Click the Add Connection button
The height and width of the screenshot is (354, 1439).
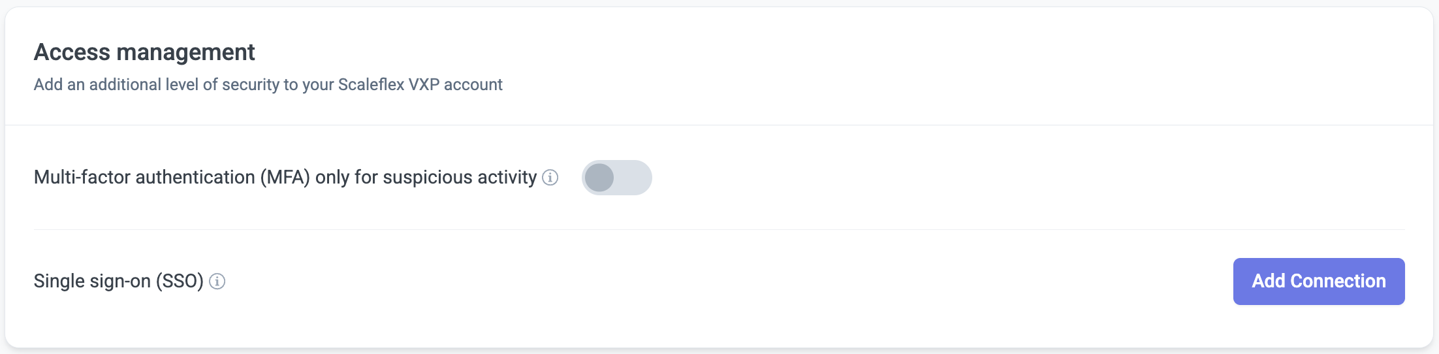(1318, 282)
